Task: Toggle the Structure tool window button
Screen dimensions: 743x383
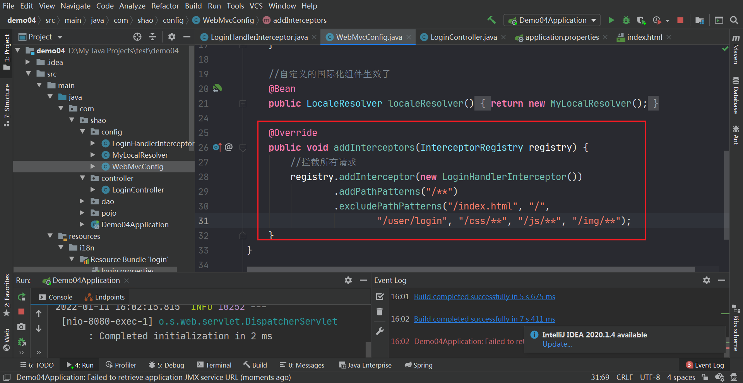Action: coord(7,105)
